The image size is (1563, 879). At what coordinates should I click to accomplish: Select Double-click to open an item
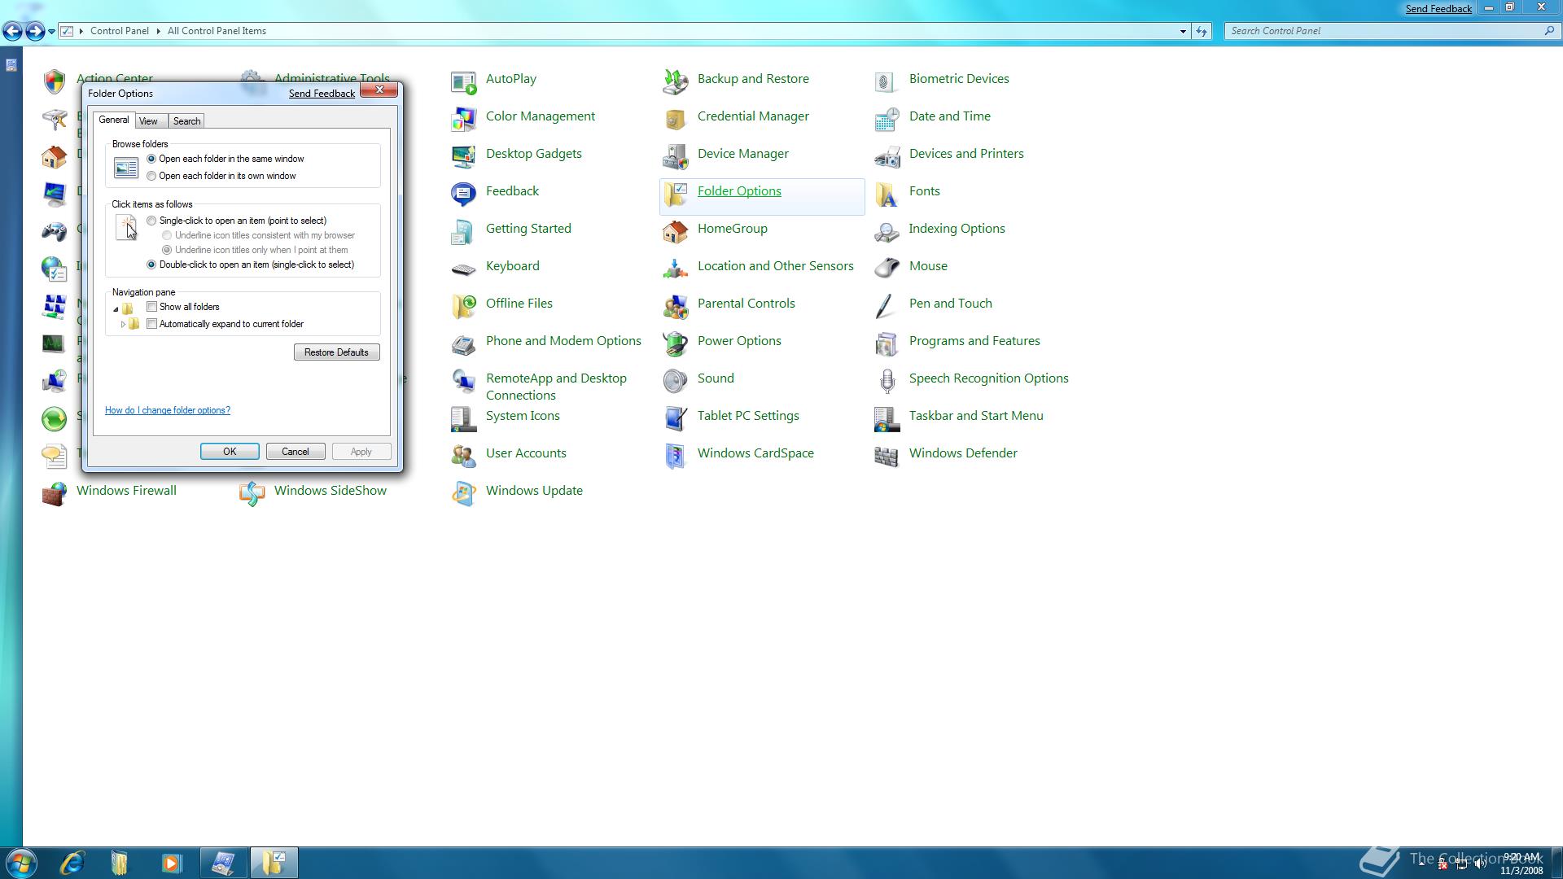pyautogui.click(x=151, y=265)
